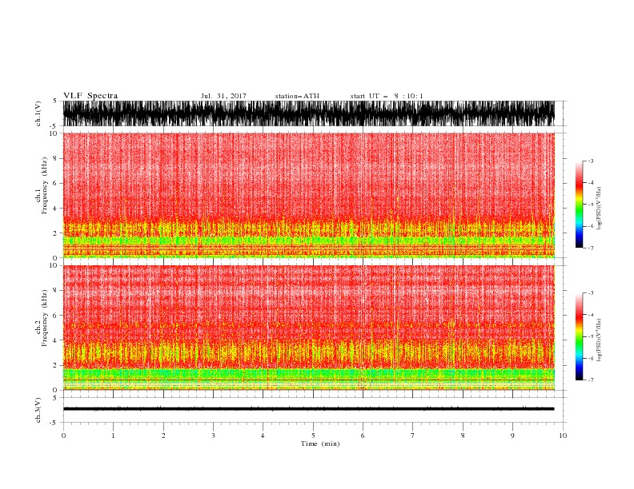634x489 pixels.
Task: Click inside the ch.2 spectrogram panel
Action: 308,328
